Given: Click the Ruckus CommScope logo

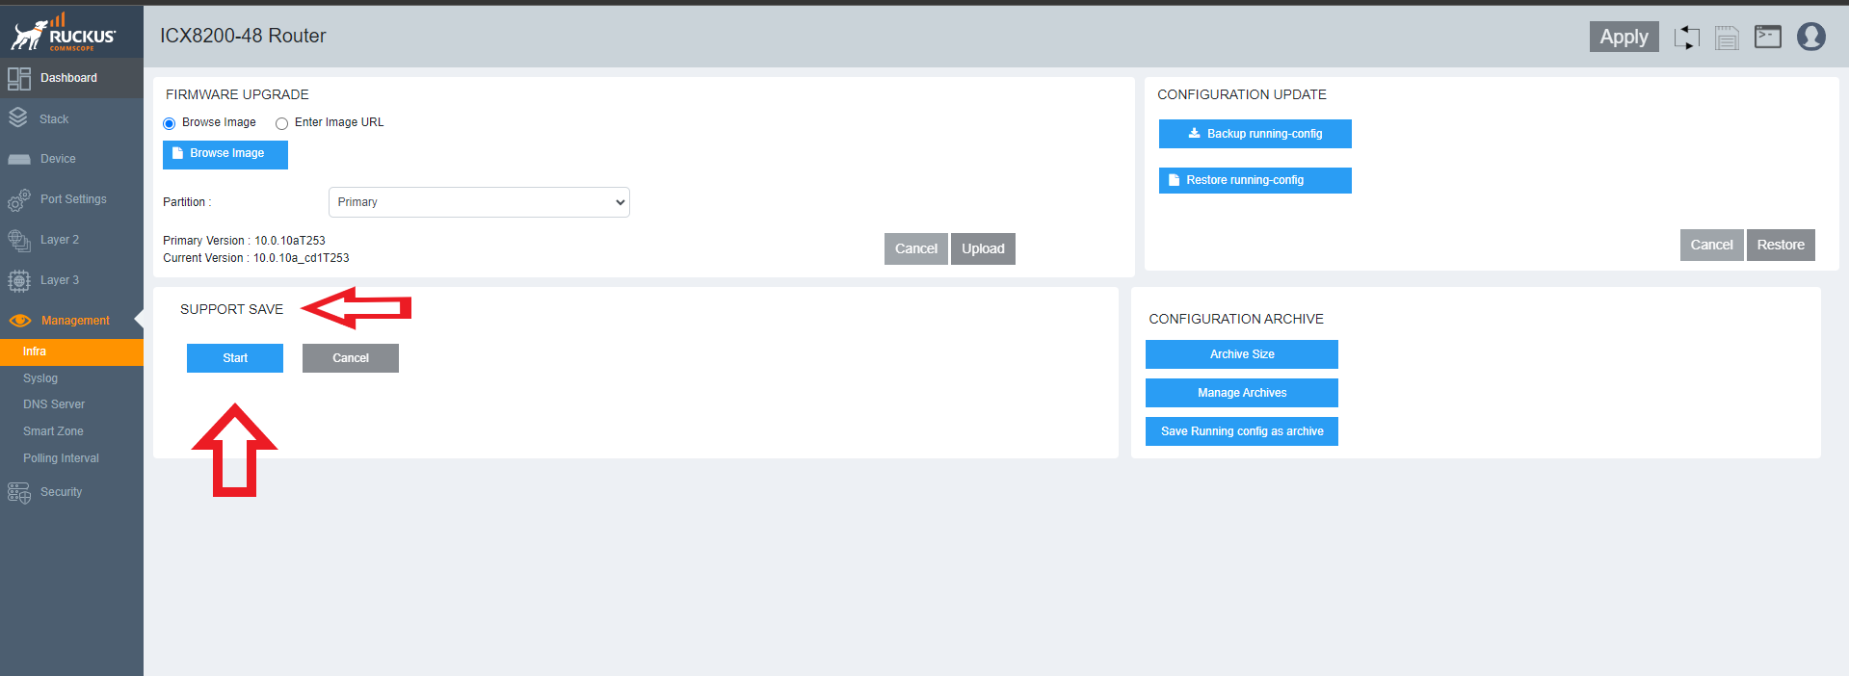Looking at the screenshot, I should pyautogui.click(x=64, y=32).
